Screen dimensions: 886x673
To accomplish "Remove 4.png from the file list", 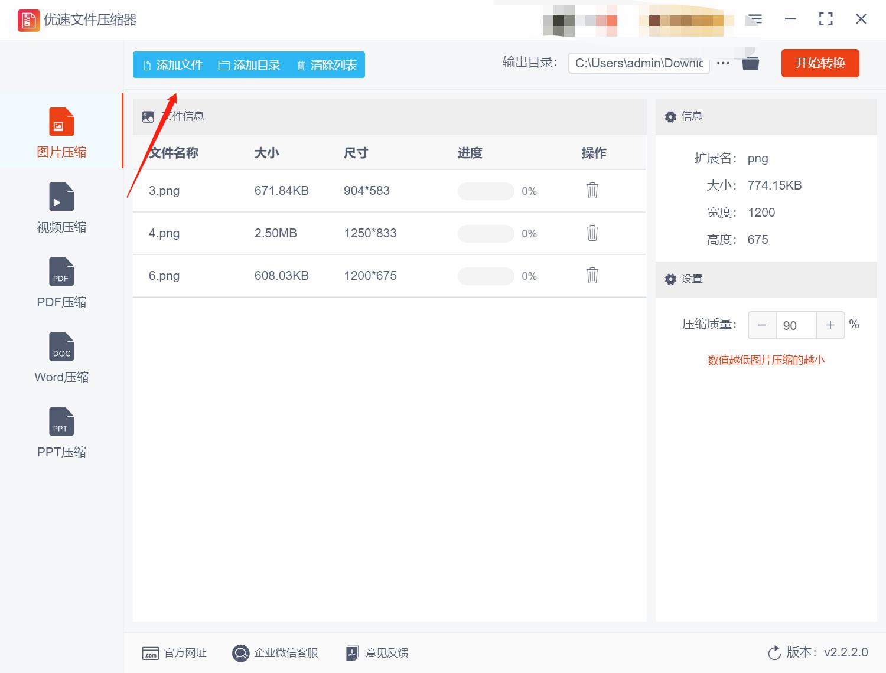I will tap(592, 233).
